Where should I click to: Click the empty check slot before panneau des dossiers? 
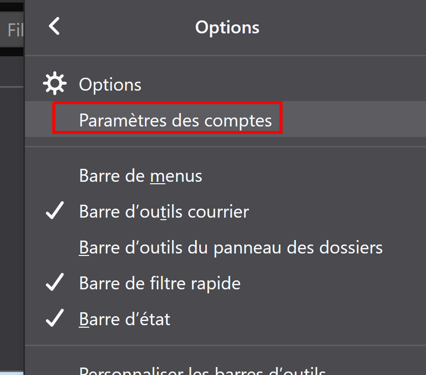[x=54, y=248]
